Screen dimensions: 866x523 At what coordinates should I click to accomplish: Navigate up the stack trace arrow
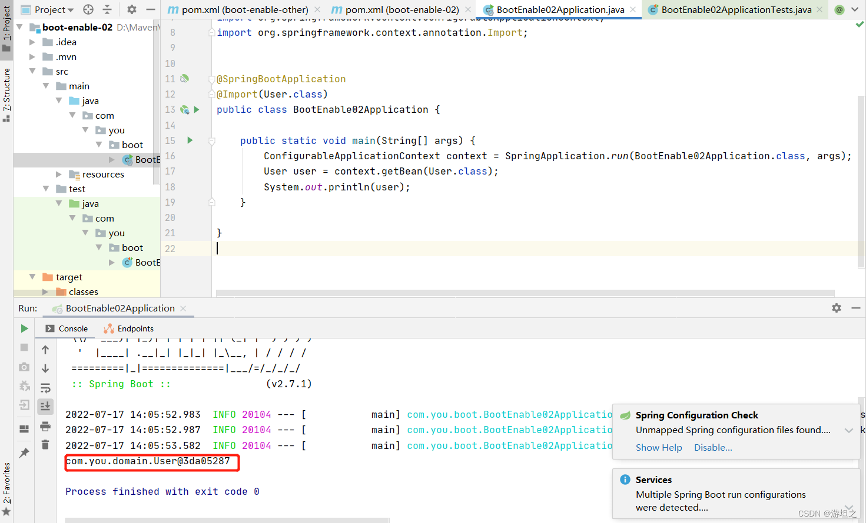[x=45, y=349]
